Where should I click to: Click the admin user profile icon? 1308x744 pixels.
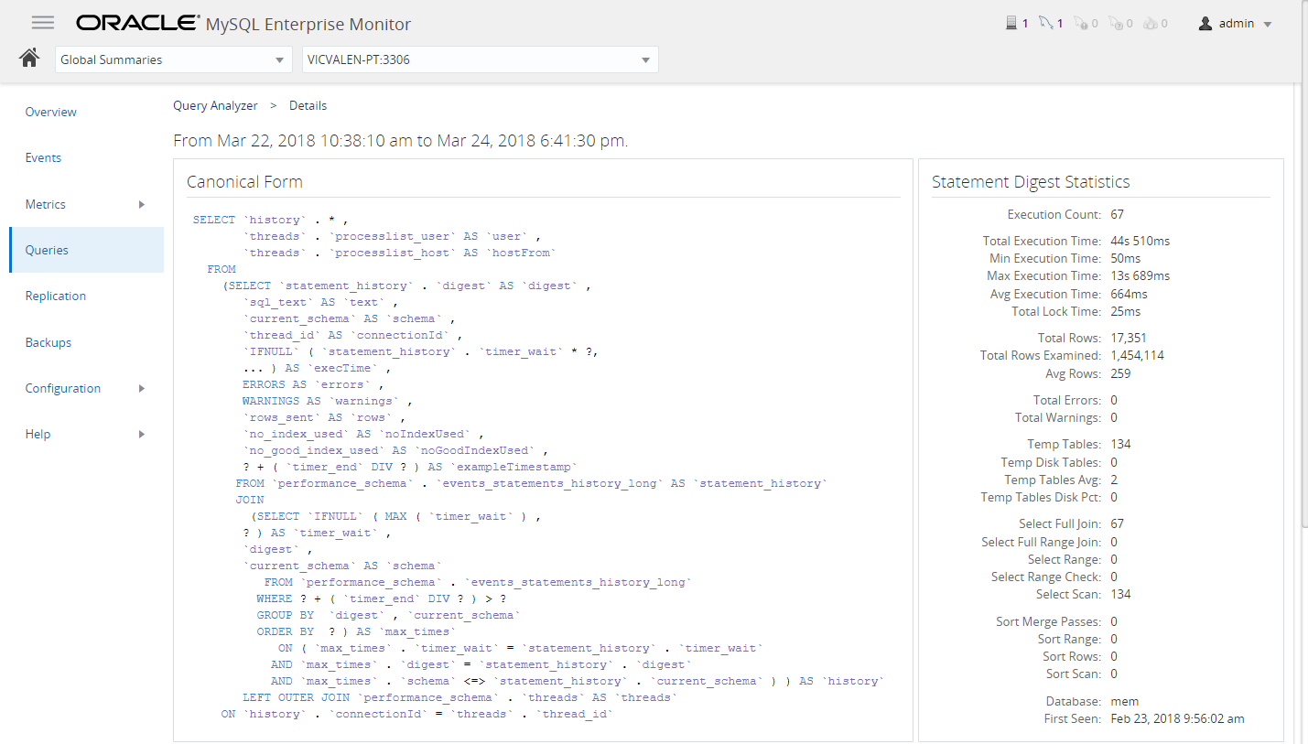1205,23
